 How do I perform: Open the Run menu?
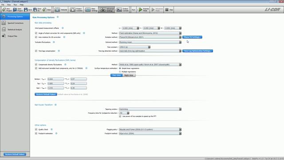[15, 4]
